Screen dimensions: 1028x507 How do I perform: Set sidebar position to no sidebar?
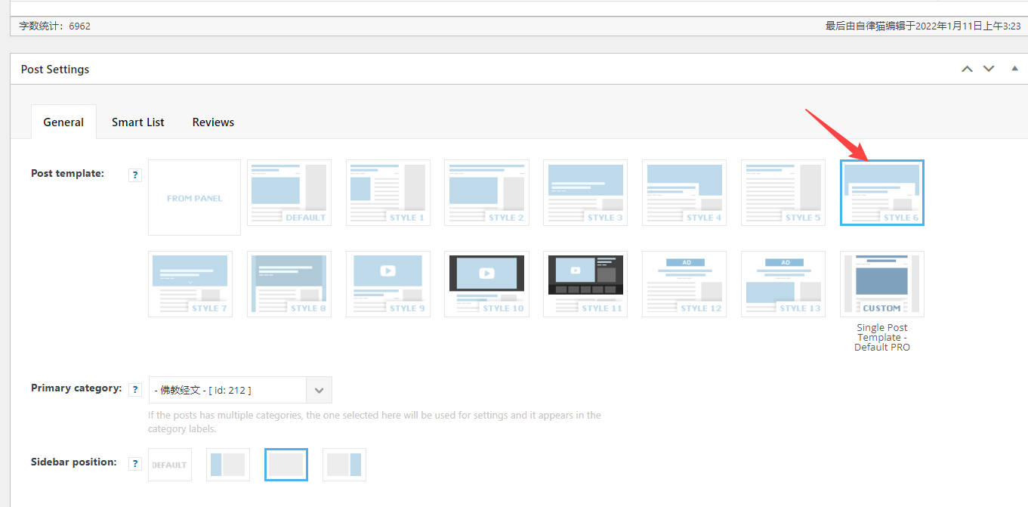(286, 465)
